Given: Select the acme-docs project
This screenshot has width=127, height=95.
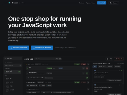Looking at the screenshot, I should (13, 87).
